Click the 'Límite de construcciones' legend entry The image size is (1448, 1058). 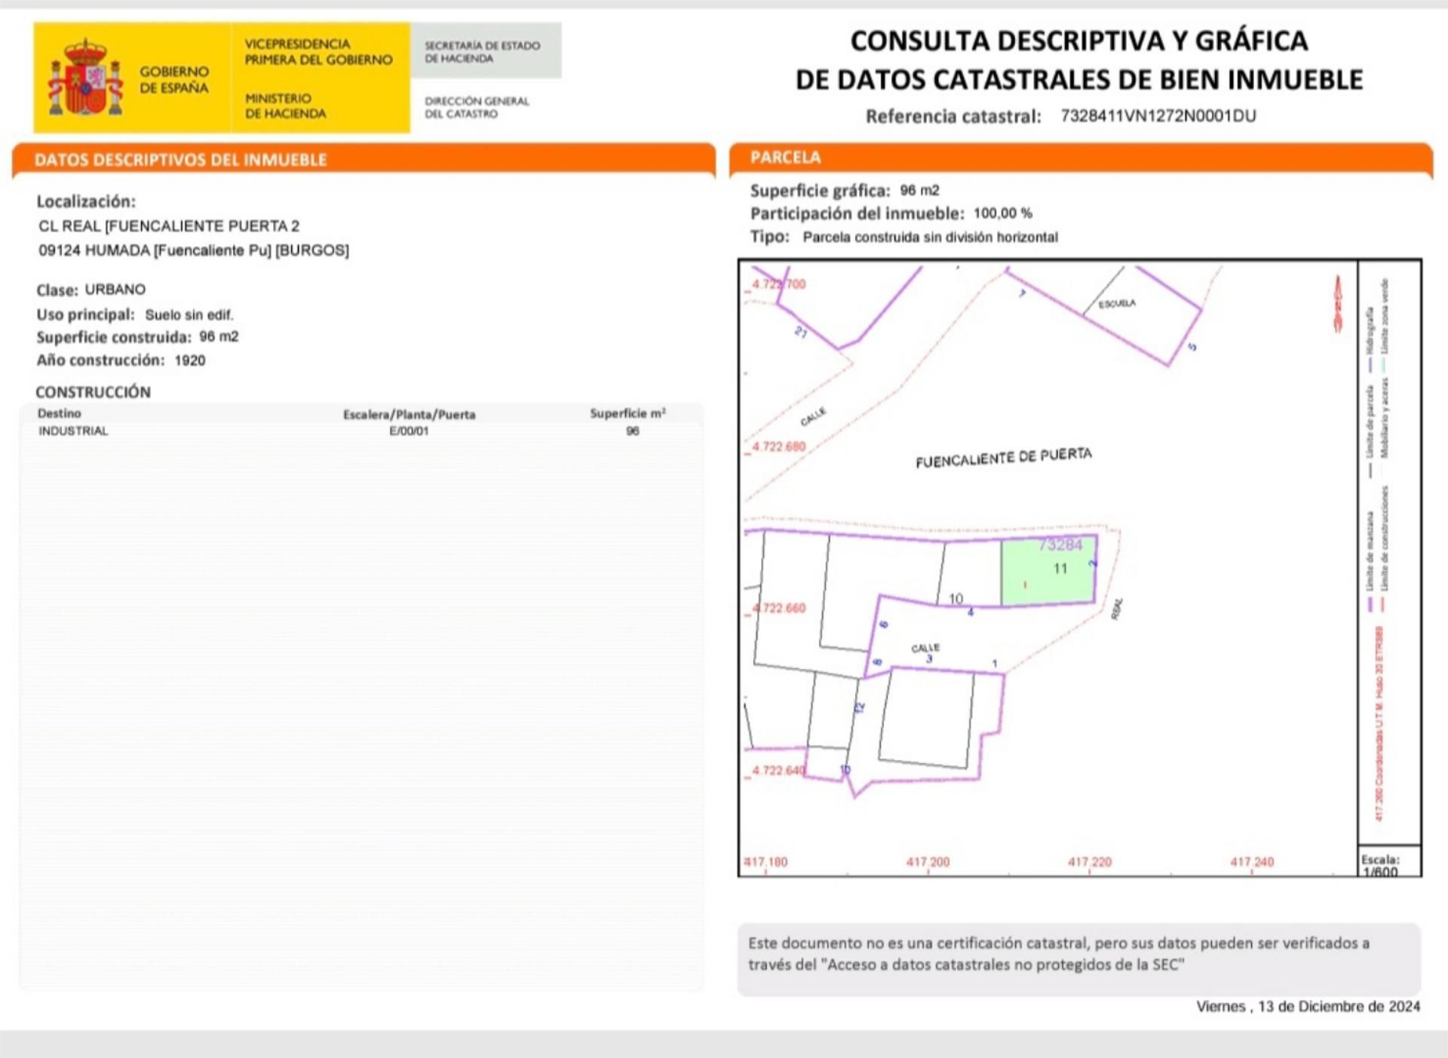(1383, 549)
